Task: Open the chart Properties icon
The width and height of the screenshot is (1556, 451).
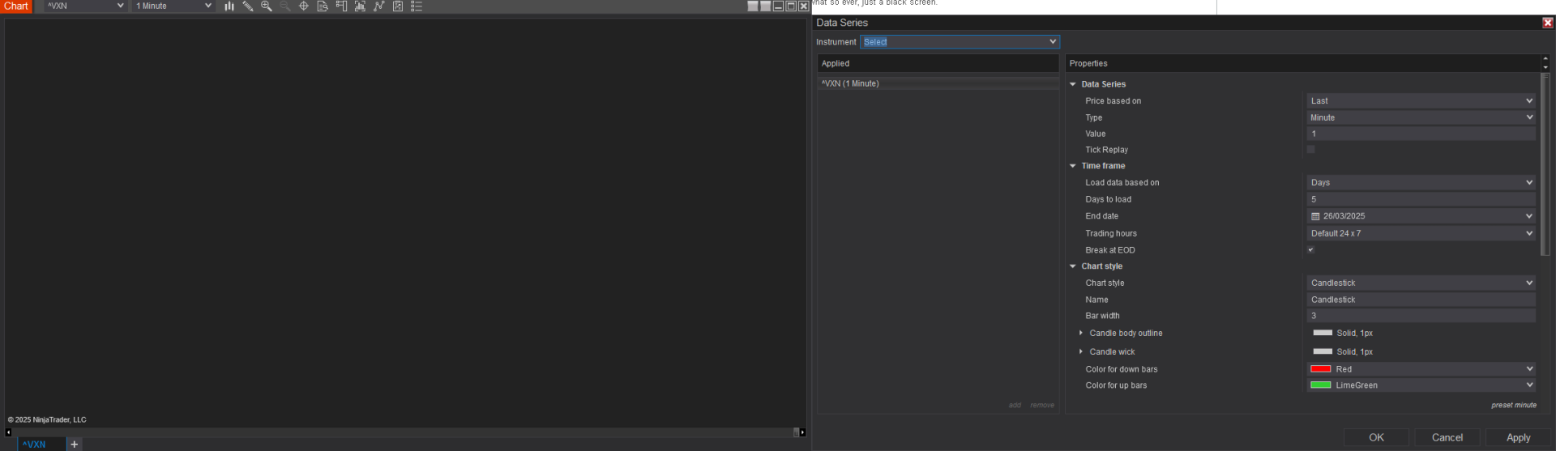Action: point(398,6)
